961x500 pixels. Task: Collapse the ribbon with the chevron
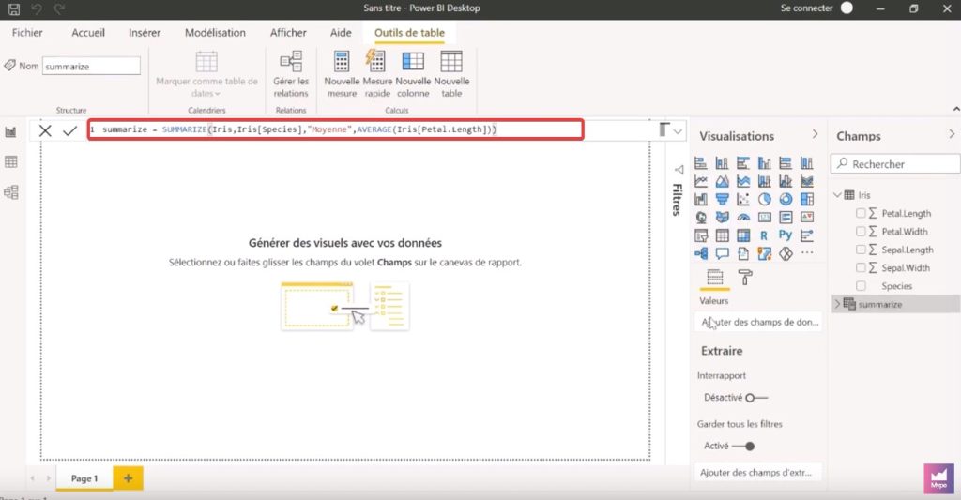pos(956,109)
